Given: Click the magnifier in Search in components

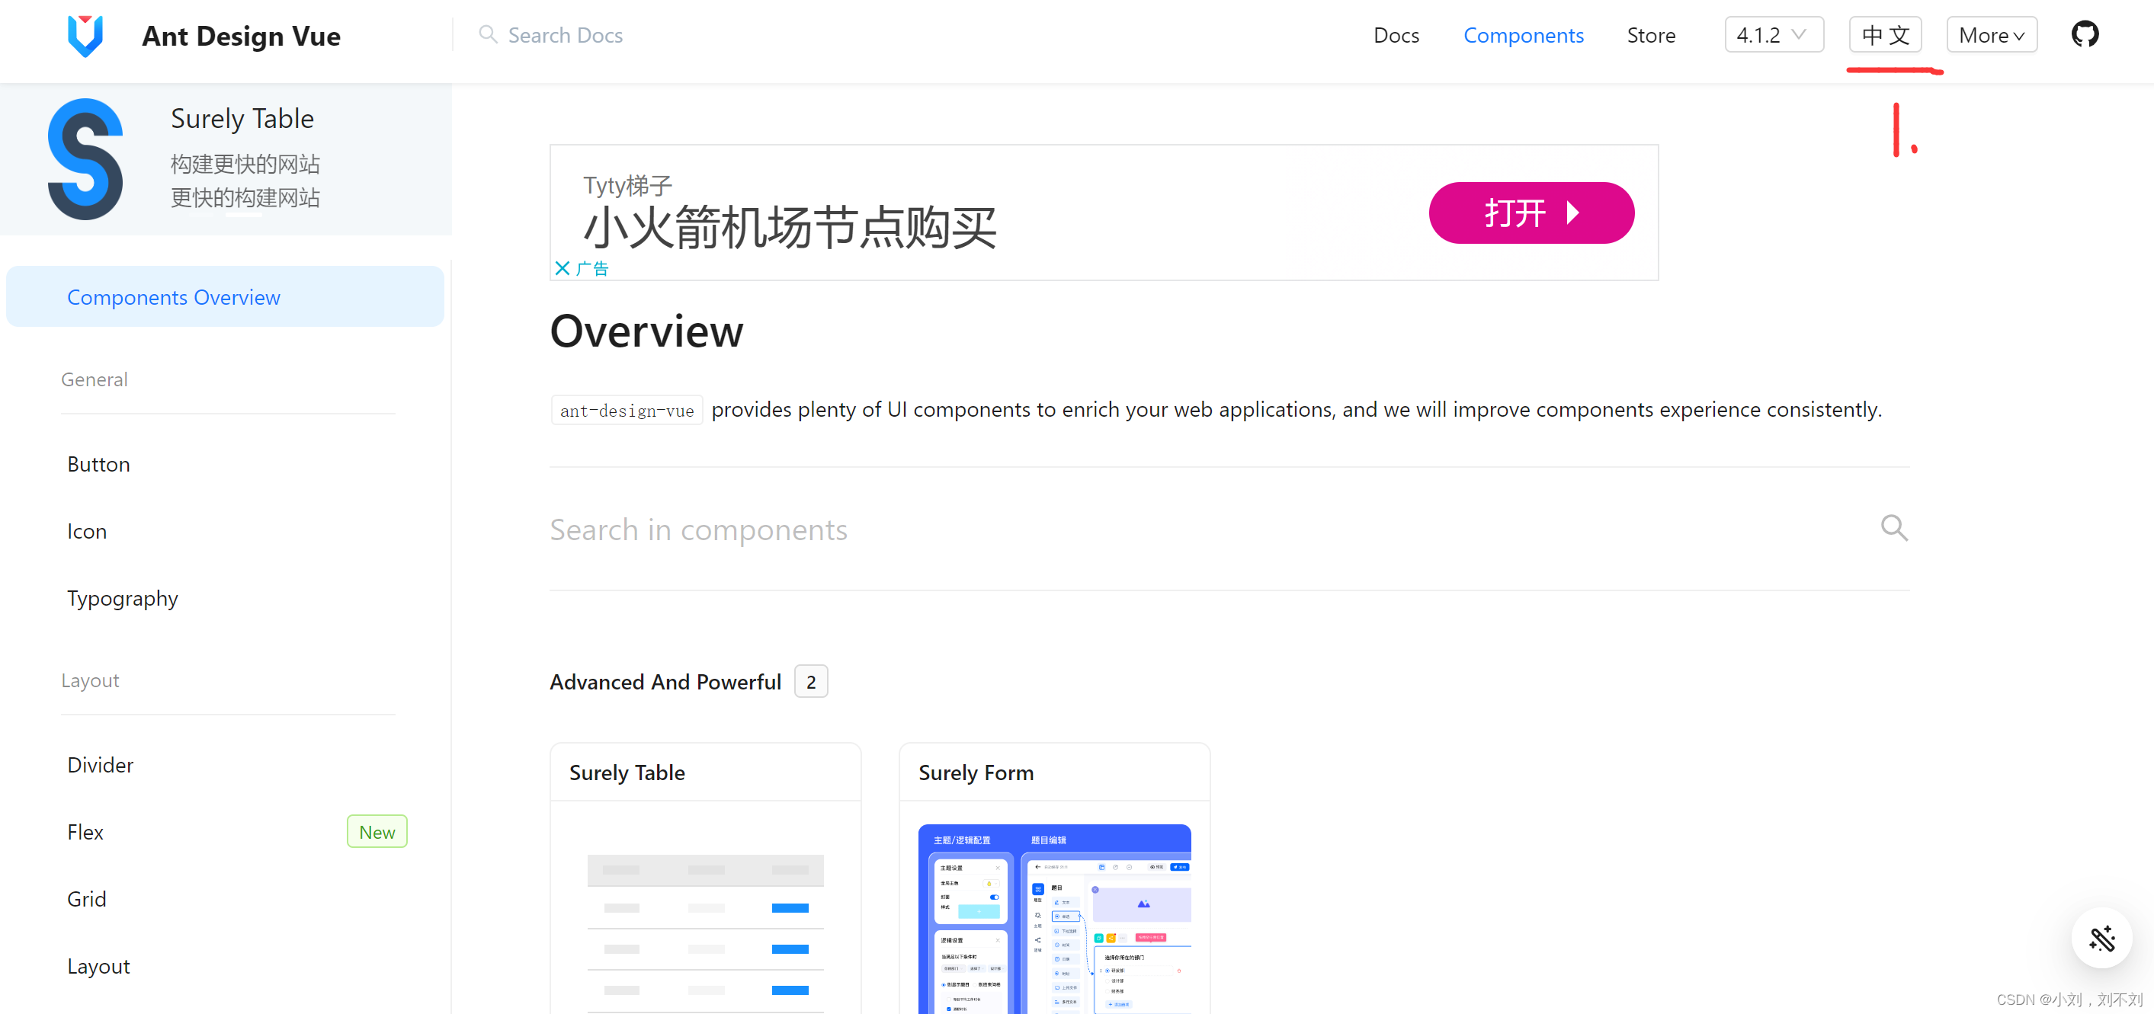Looking at the screenshot, I should click(x=1893, y=527).
